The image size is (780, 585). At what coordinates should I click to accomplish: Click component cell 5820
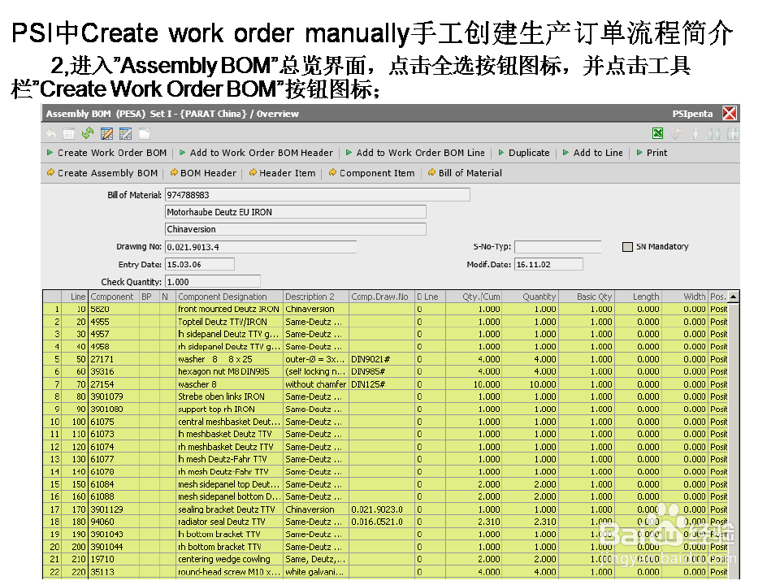click(114, 309)
